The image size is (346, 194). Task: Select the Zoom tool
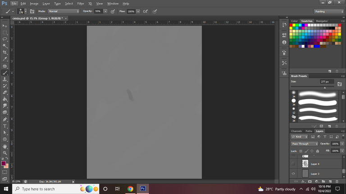click(x=5, y=153)
